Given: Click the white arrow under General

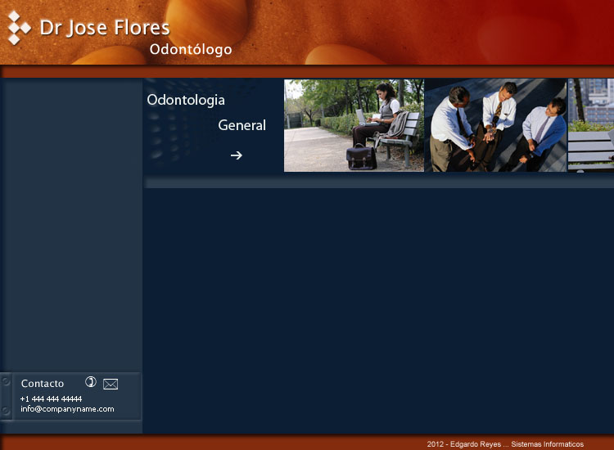Looking at the screenshot, I should pyautogui.click(x=236, y=155).
